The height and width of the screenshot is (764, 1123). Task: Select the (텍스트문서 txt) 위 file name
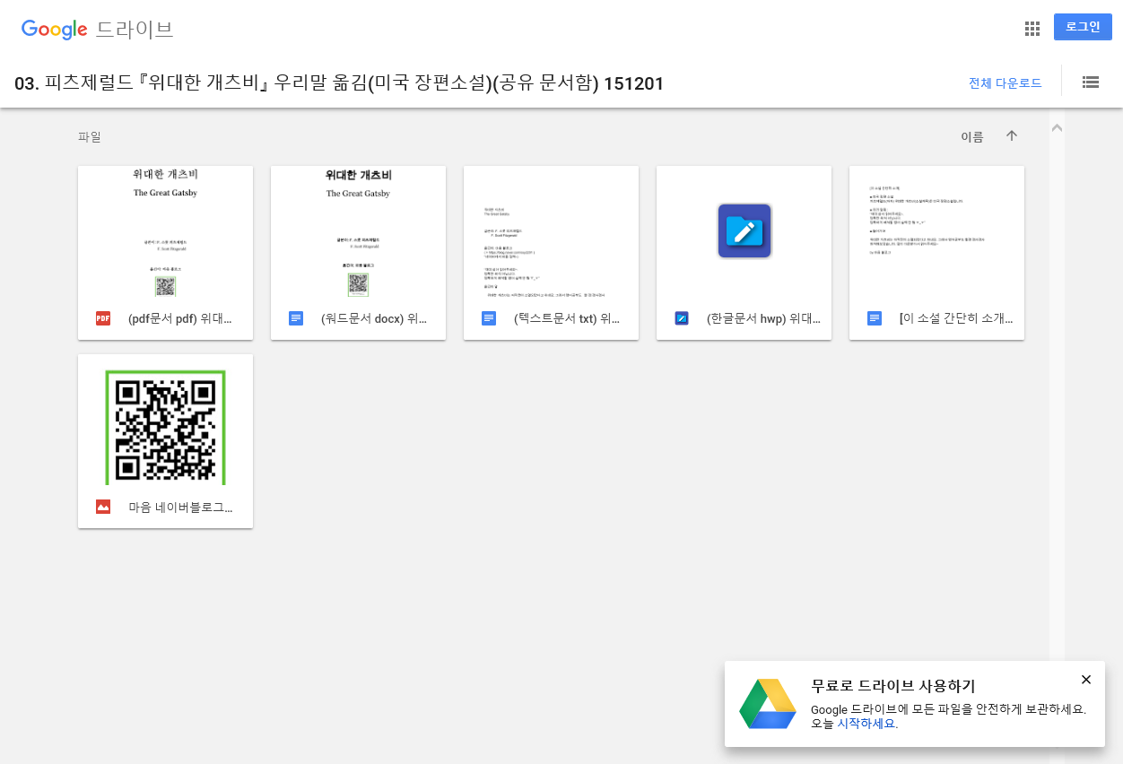point(567,318)
